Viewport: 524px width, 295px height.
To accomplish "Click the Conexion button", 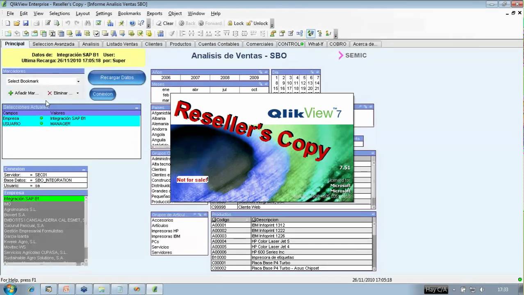I will pos(103,94).
